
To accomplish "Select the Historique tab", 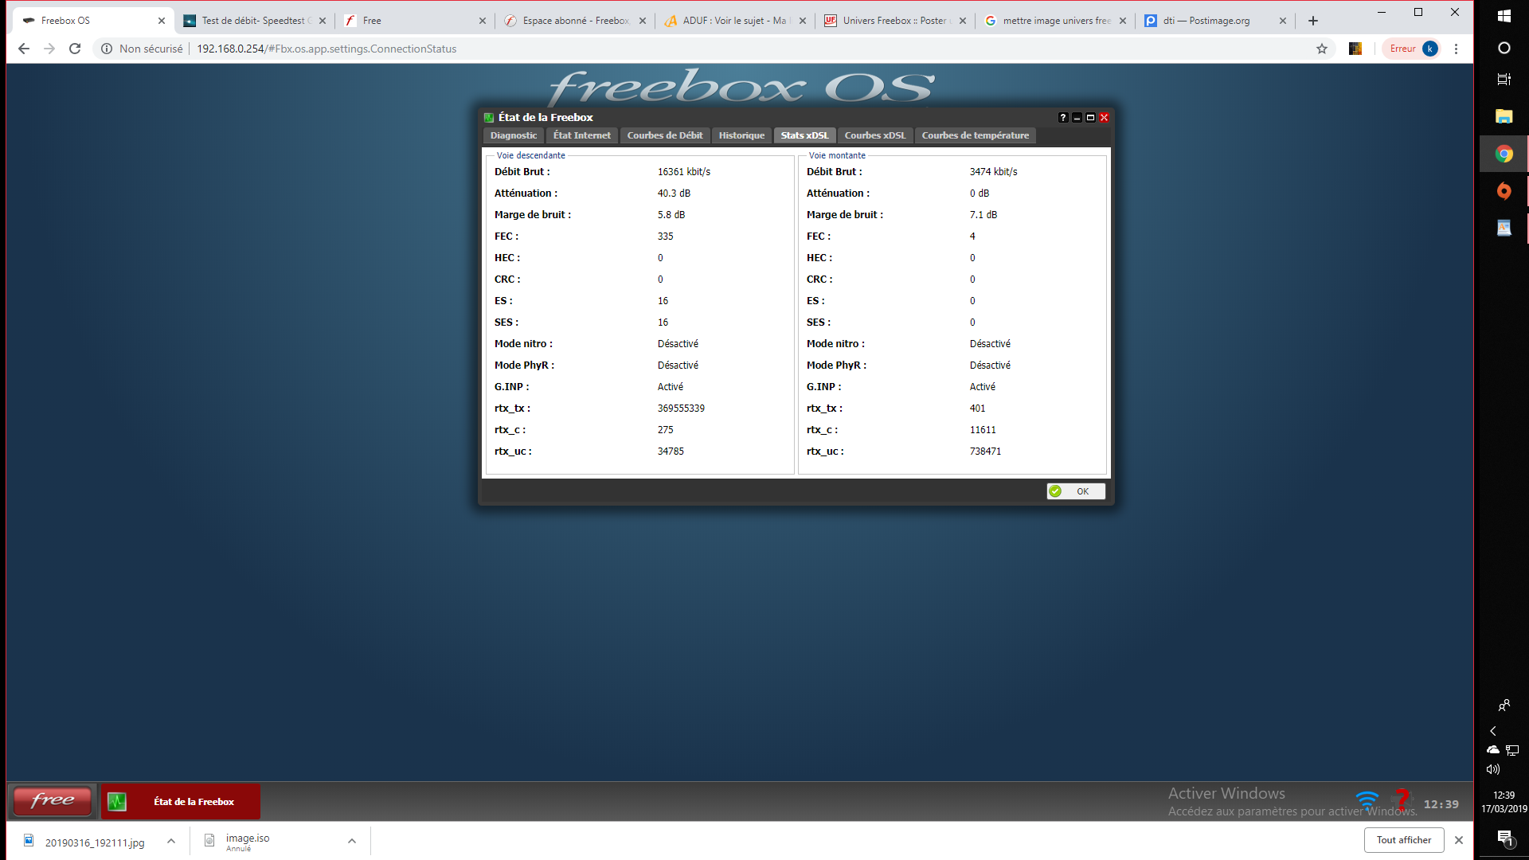I will [741, 135].
